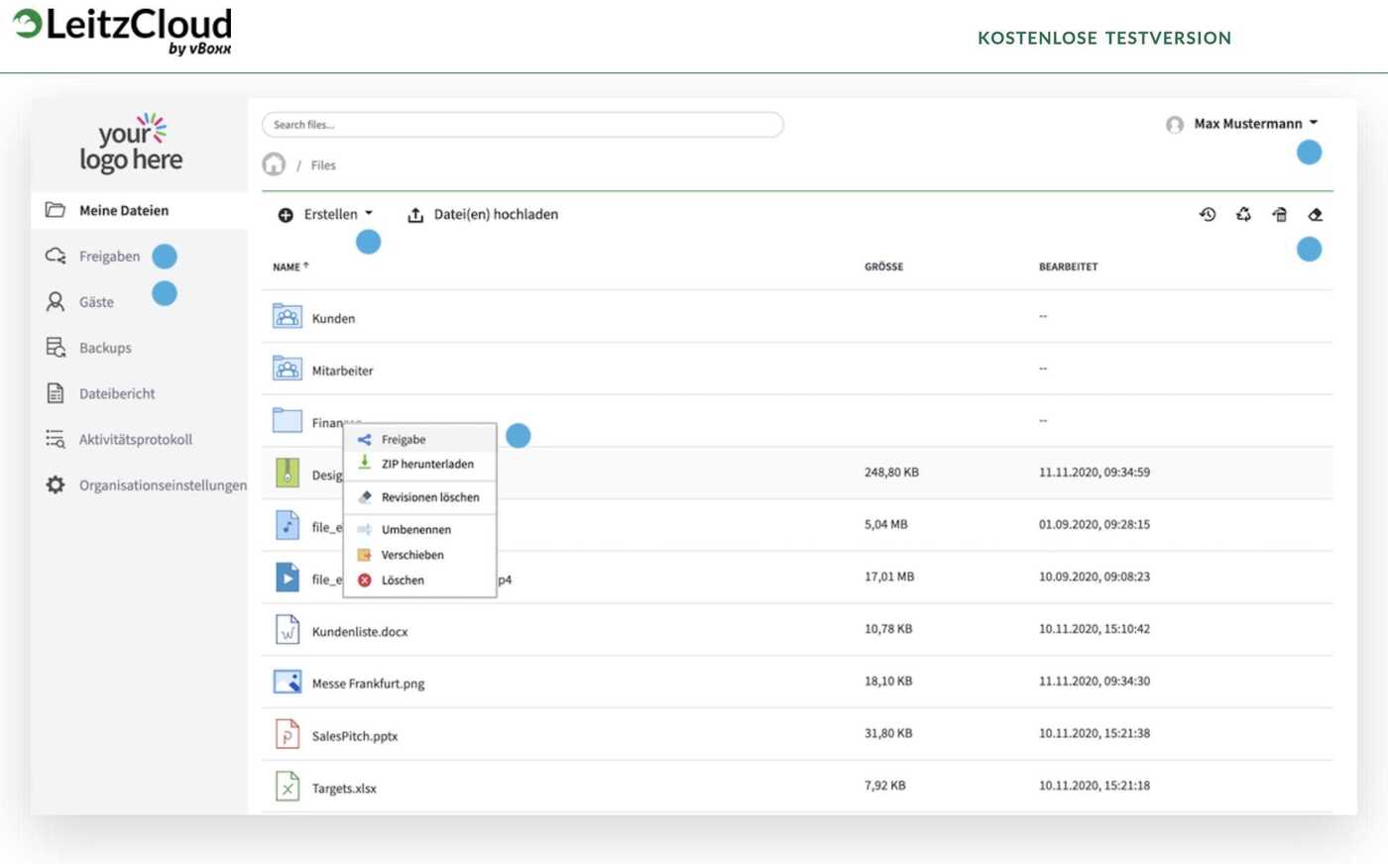The width and height of the screenshot is (1388, 864).
Task: Open the Max Mustermann user menu
Action: [1243, 124]
